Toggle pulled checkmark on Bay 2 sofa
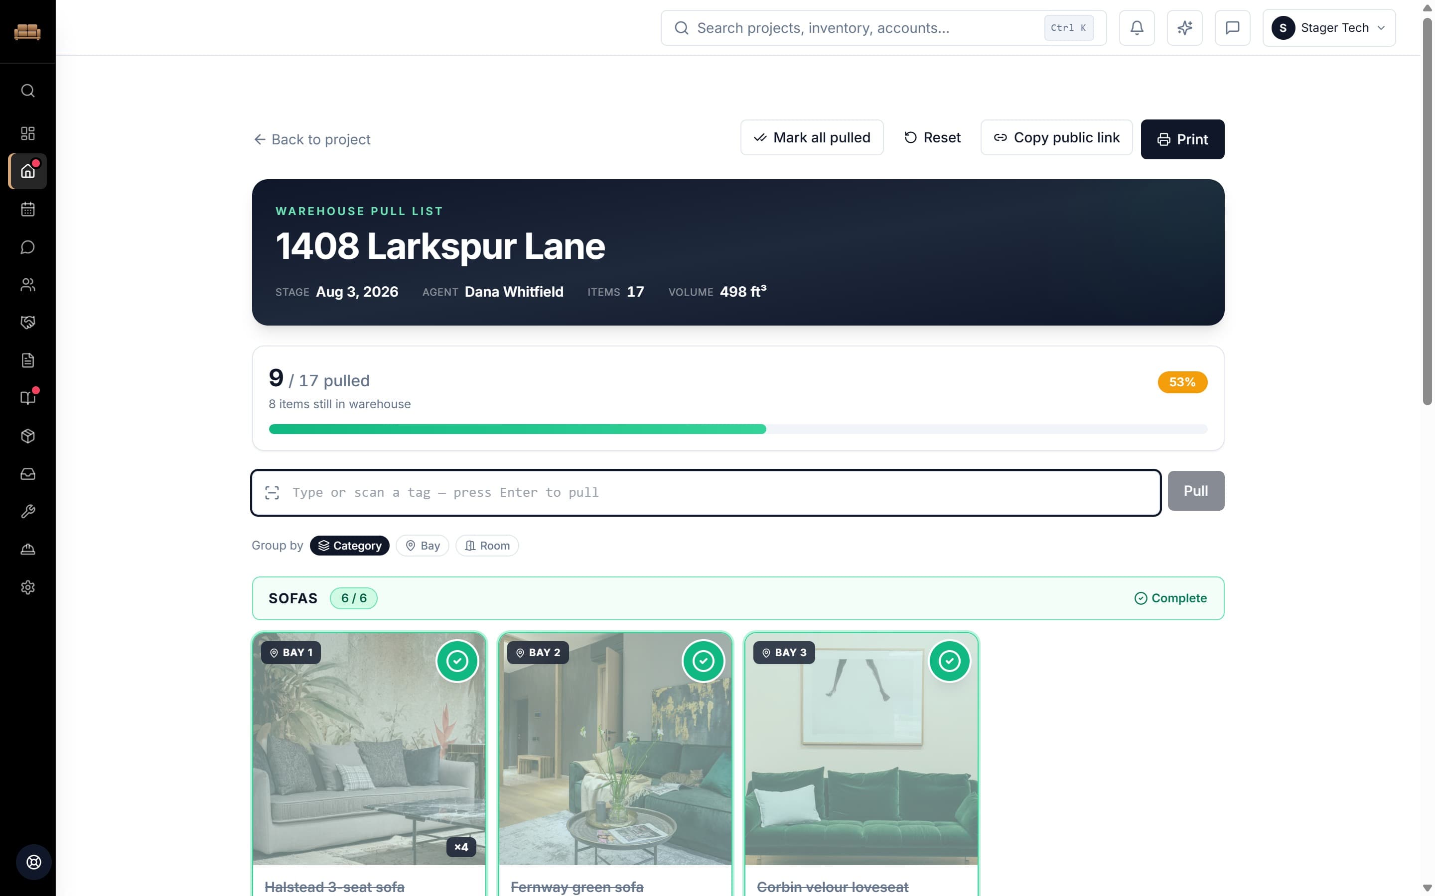The width and height of the screenshot is (1435, 896). [703, 661]
